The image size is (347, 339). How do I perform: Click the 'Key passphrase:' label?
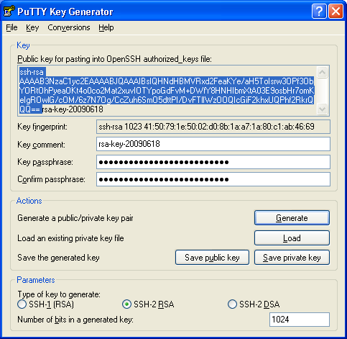(45, 162)
